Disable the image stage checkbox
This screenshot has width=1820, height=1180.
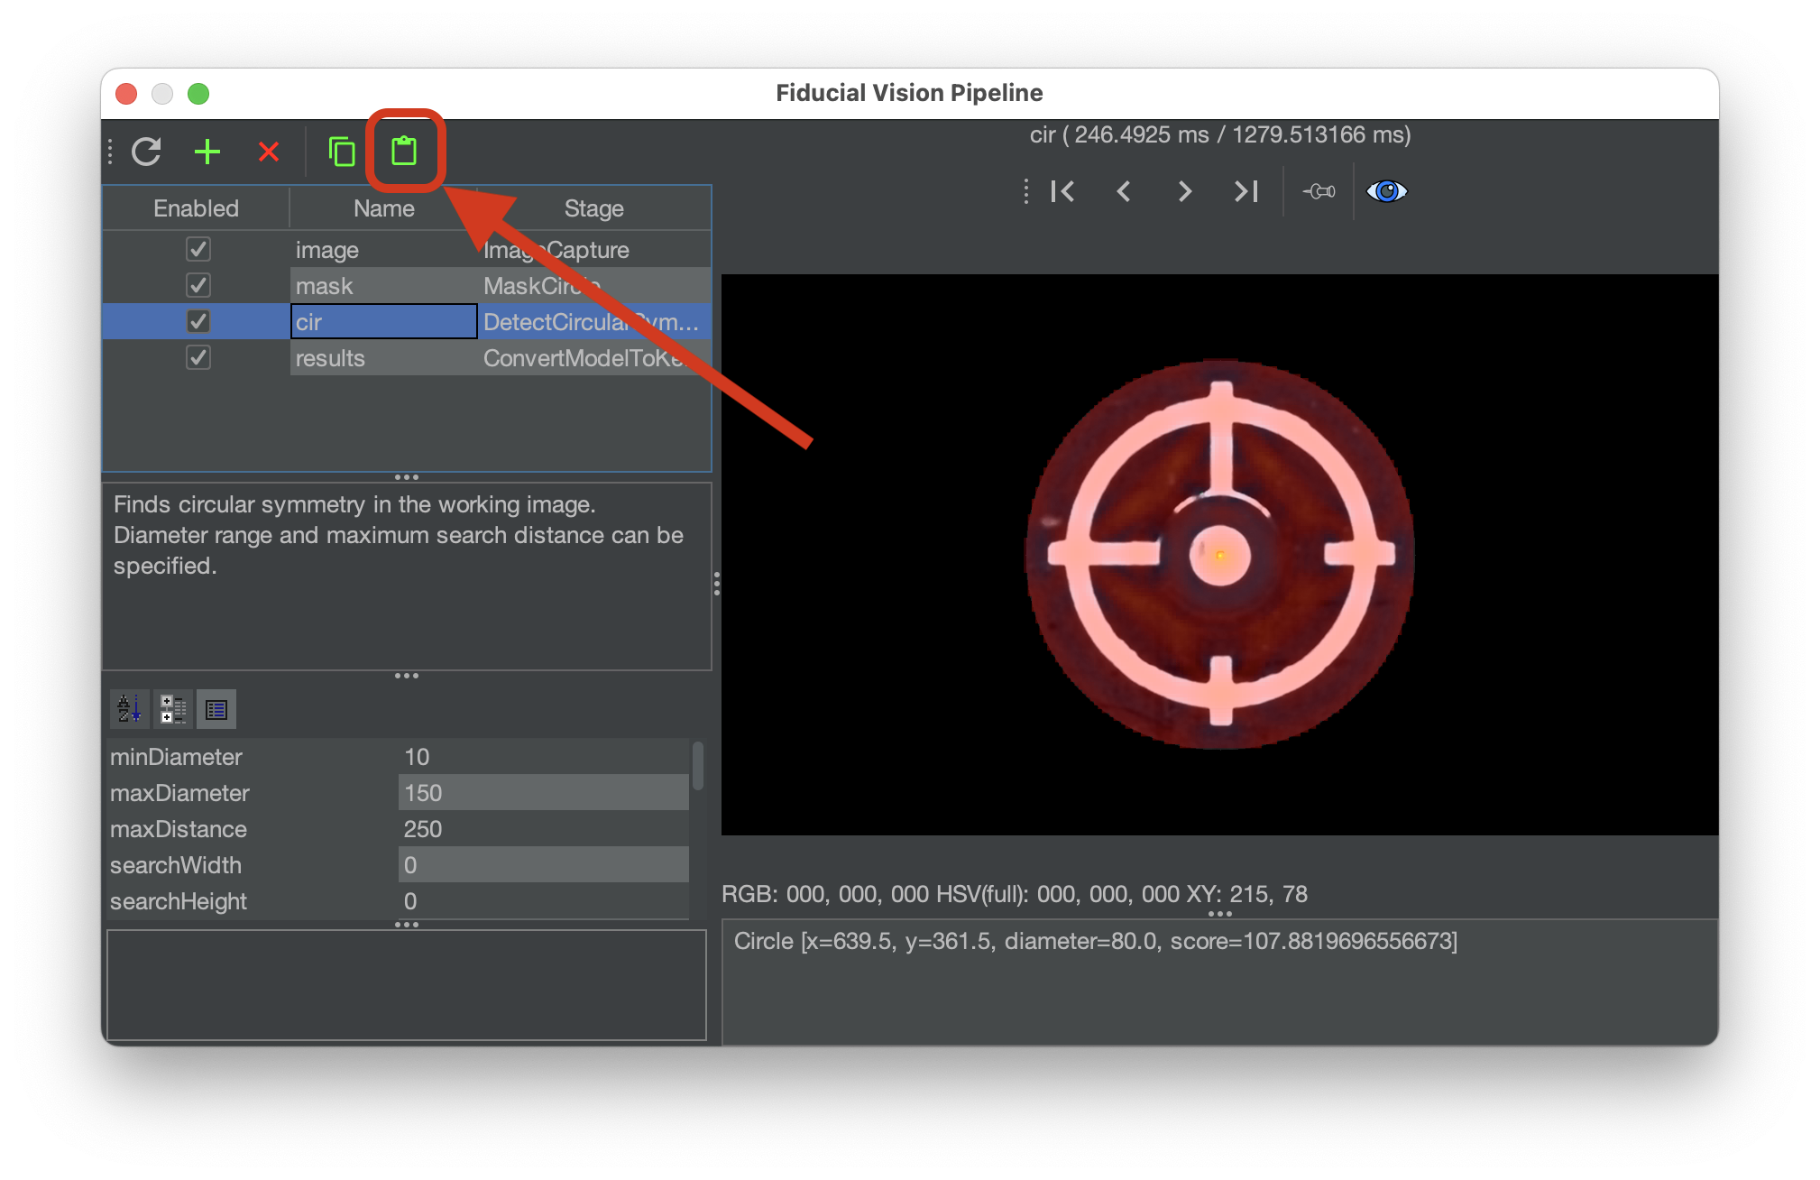click(198, 249)
